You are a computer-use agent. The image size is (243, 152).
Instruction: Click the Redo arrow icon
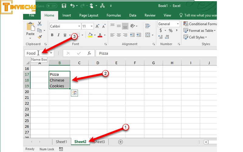point(82,6)
